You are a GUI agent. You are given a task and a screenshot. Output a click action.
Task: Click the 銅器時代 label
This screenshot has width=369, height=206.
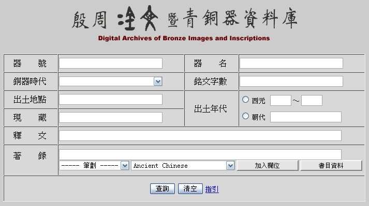29,82
